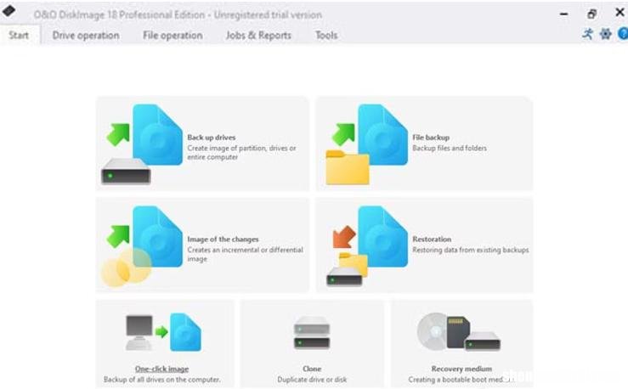Open the File operation tab
Viewport: 628px width, 389px height.
(x=173, y=35)
